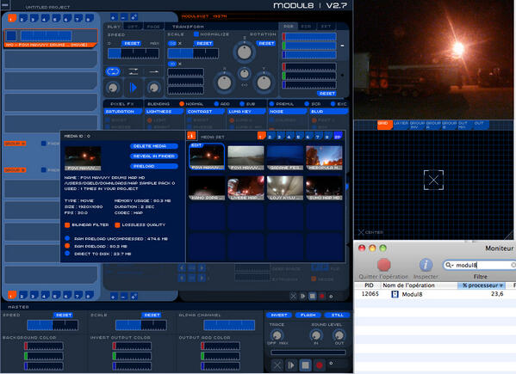Viewport: 516px width, 374px height.
Task: Add layer set with plus icon
Action: 113,17
